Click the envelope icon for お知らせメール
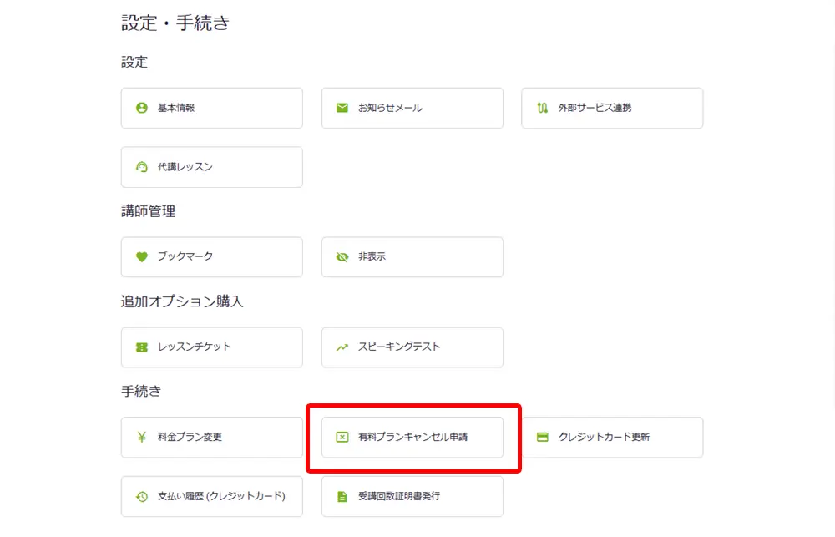 click(342, 108)
